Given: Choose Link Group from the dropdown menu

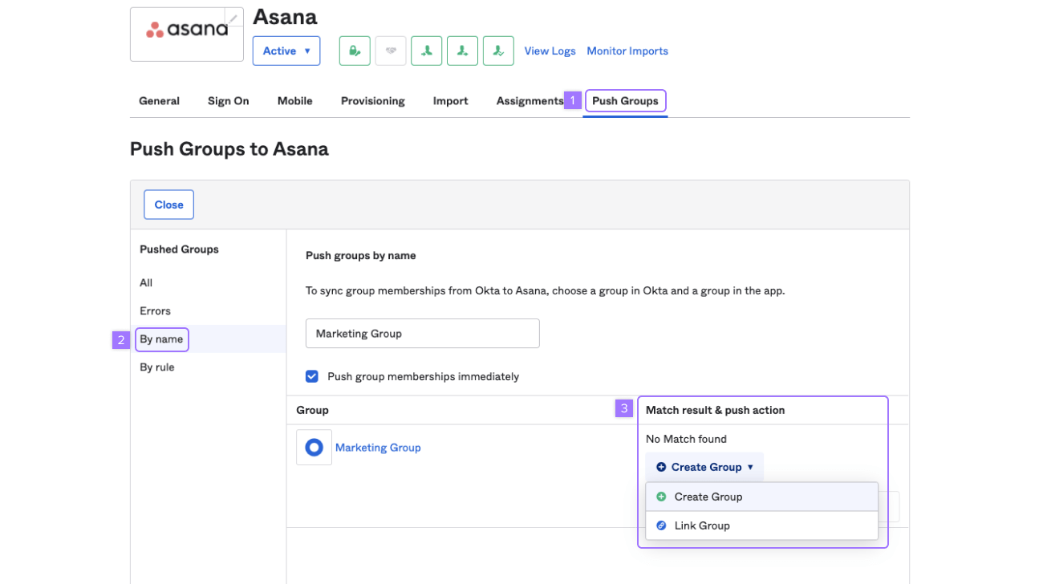Looking at the screenshot, I should tap(762, 525).
